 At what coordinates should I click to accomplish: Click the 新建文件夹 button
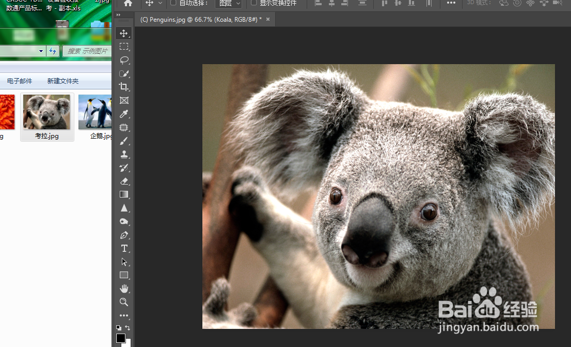pyautogui.click(x=63, y=81)
